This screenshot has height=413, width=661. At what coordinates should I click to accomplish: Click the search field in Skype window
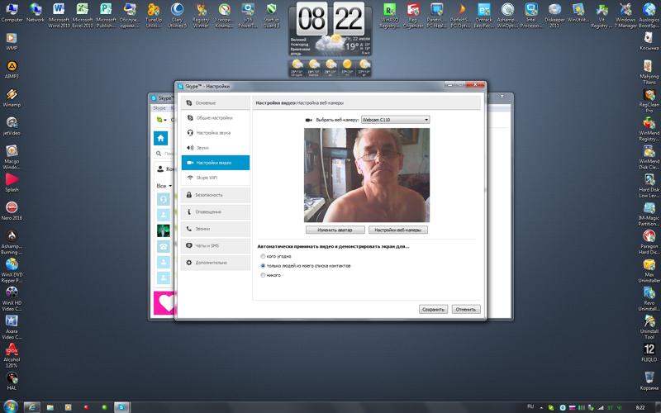pos(165,154)
